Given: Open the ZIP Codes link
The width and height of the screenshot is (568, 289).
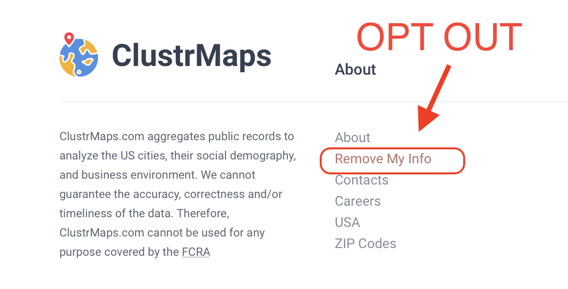Looking at the screenshot, I should click(365, 244).
